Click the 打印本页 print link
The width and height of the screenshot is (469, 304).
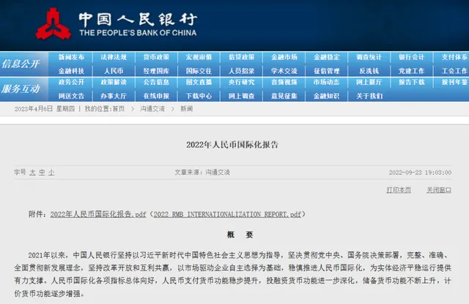[399, 189]
